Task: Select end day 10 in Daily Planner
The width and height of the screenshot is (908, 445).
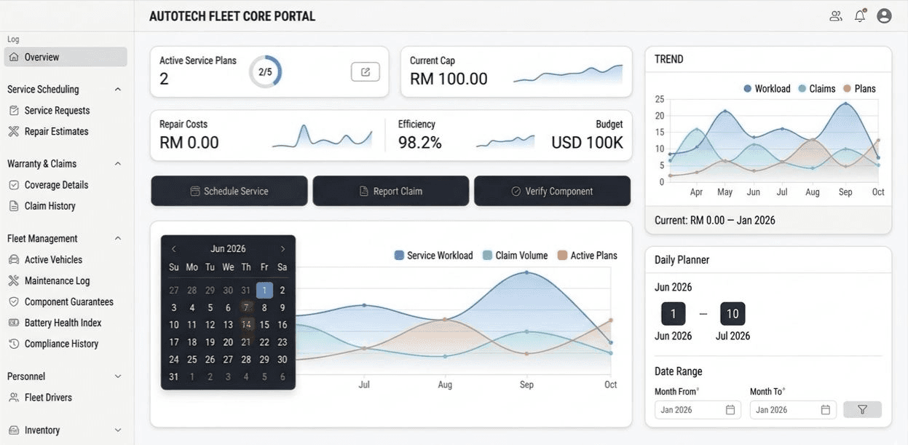Action: [x=733, y=314]
